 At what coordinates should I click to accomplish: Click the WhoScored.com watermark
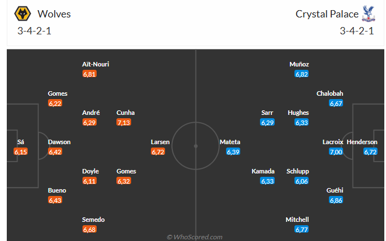(194, 237)
